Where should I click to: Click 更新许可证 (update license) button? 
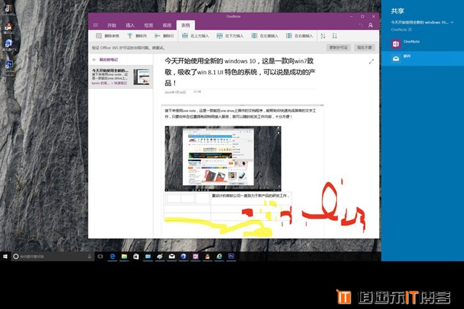338,47
